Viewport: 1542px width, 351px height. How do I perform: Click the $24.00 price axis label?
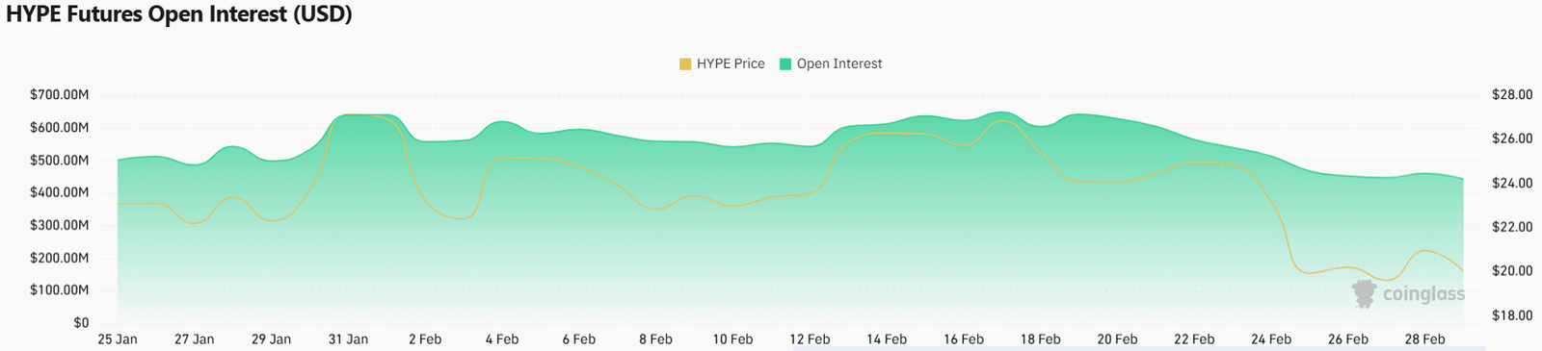click(1511, 183)
